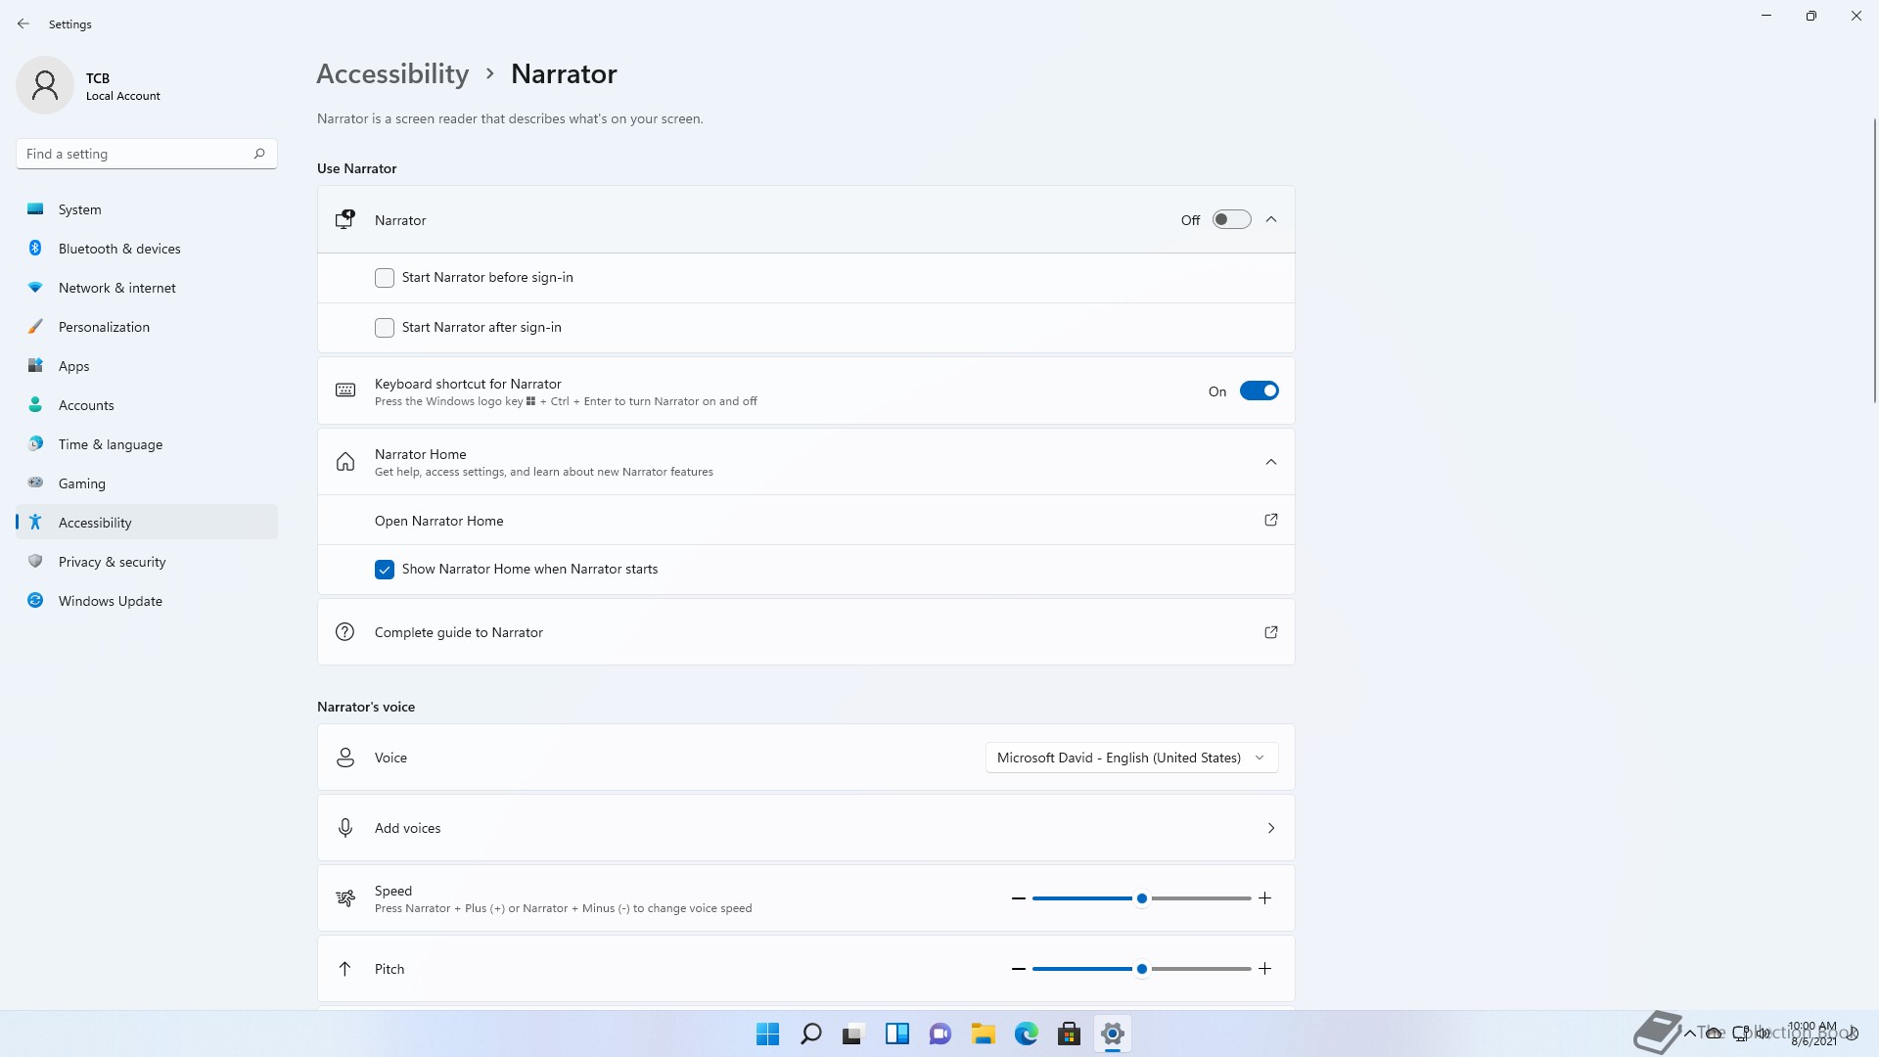The width and height of the screenshot is (1879, 1057).
Task: Click the user profile avatar icon
Action: click(x=45, y=85)
